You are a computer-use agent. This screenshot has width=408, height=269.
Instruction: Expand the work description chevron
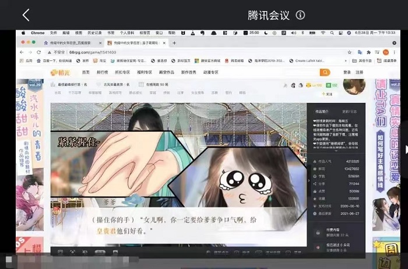[336, 150]
